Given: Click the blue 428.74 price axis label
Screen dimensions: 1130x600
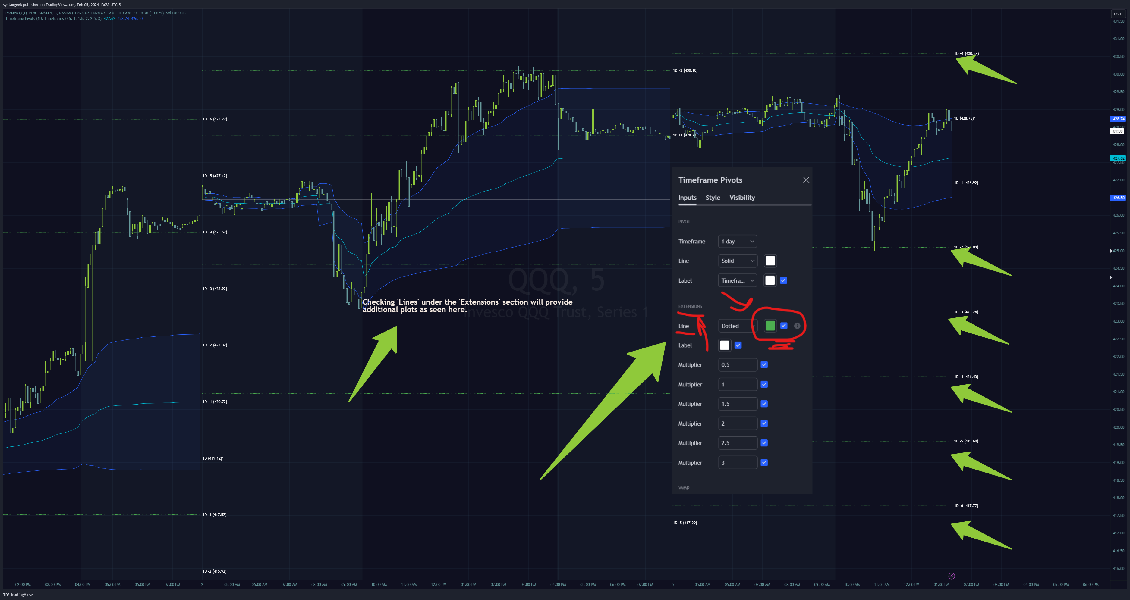Looking at the screenshot, I should [1119, 119].
